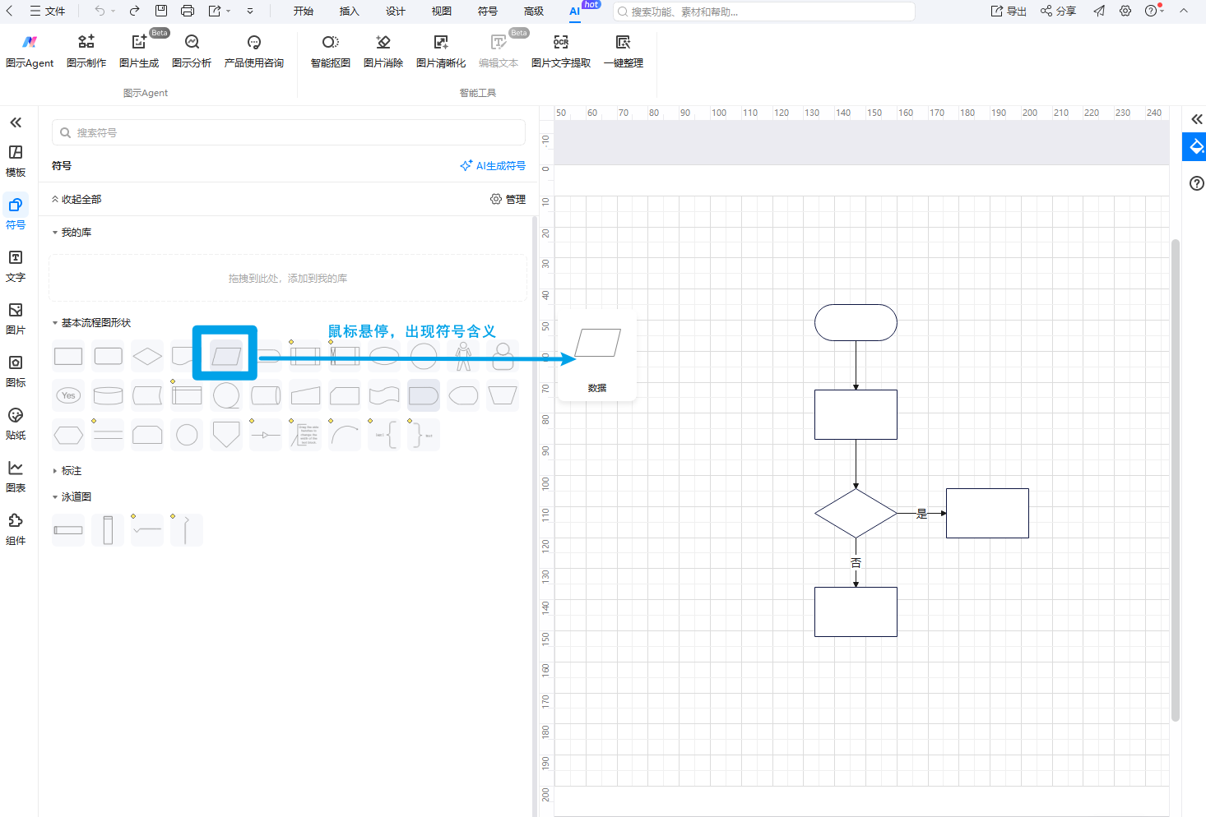Click the 智能抠图 smart cutout icon

[330, 51]
